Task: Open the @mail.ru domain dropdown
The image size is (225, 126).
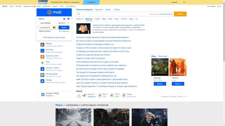Action: coord(64,23)
